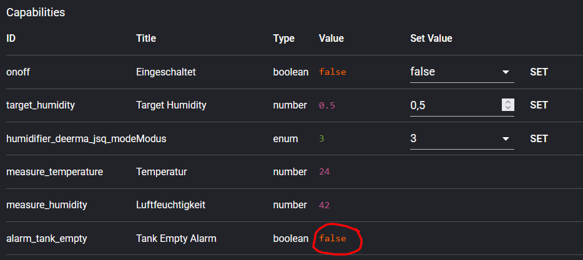Click the measure_temperature value 24
Image resolution: width=583 pixels, height=260 pixels.
click(x=324, y=172)
